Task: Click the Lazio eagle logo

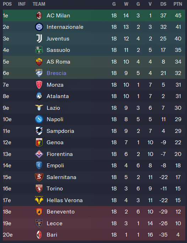Action: tap(39, 108)
